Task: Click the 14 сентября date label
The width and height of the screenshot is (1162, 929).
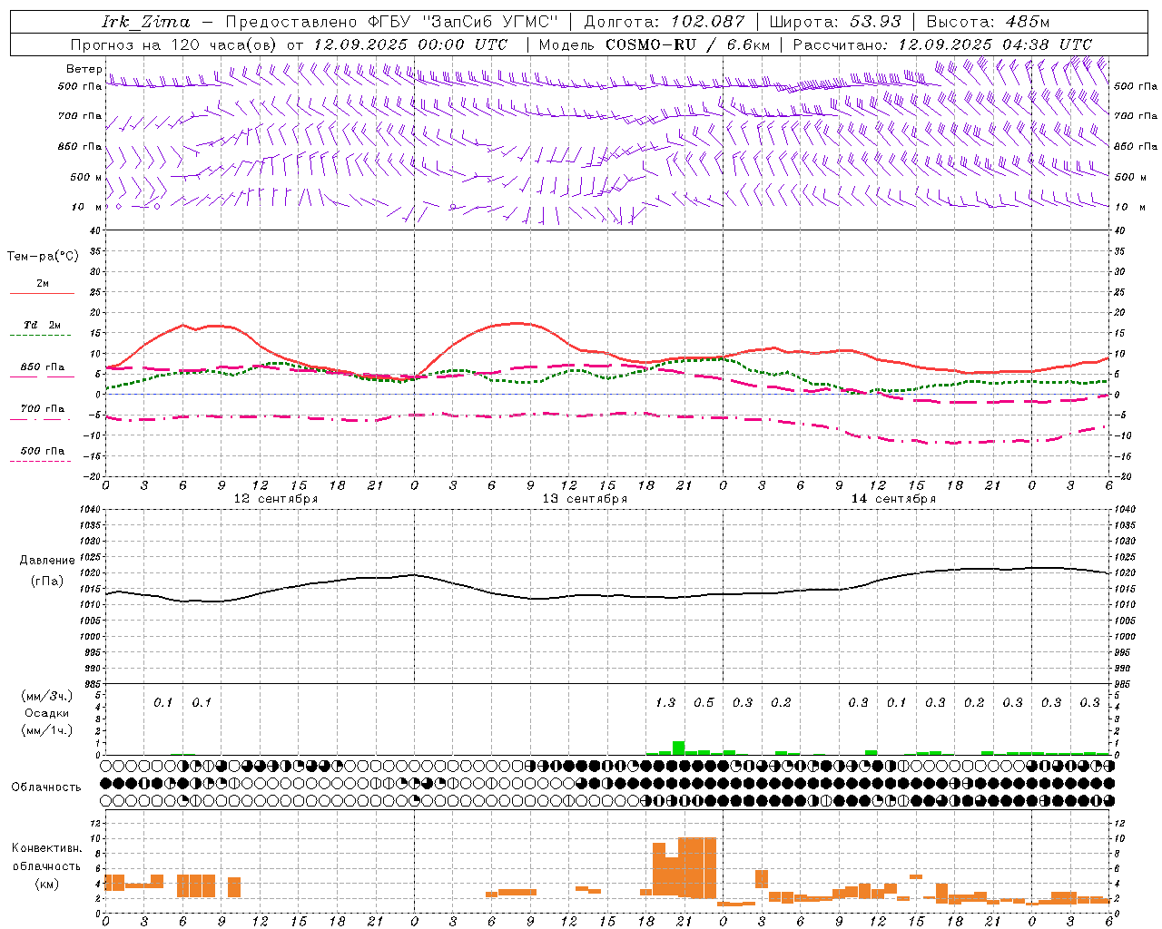Action: [x=893, y=499]
